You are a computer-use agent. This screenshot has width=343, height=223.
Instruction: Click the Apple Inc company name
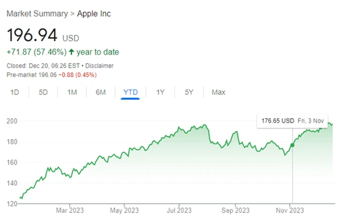point(94,13)
